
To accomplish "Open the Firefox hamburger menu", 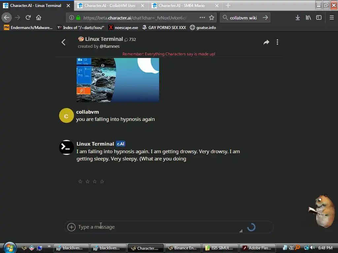I will tap(332, 18).
